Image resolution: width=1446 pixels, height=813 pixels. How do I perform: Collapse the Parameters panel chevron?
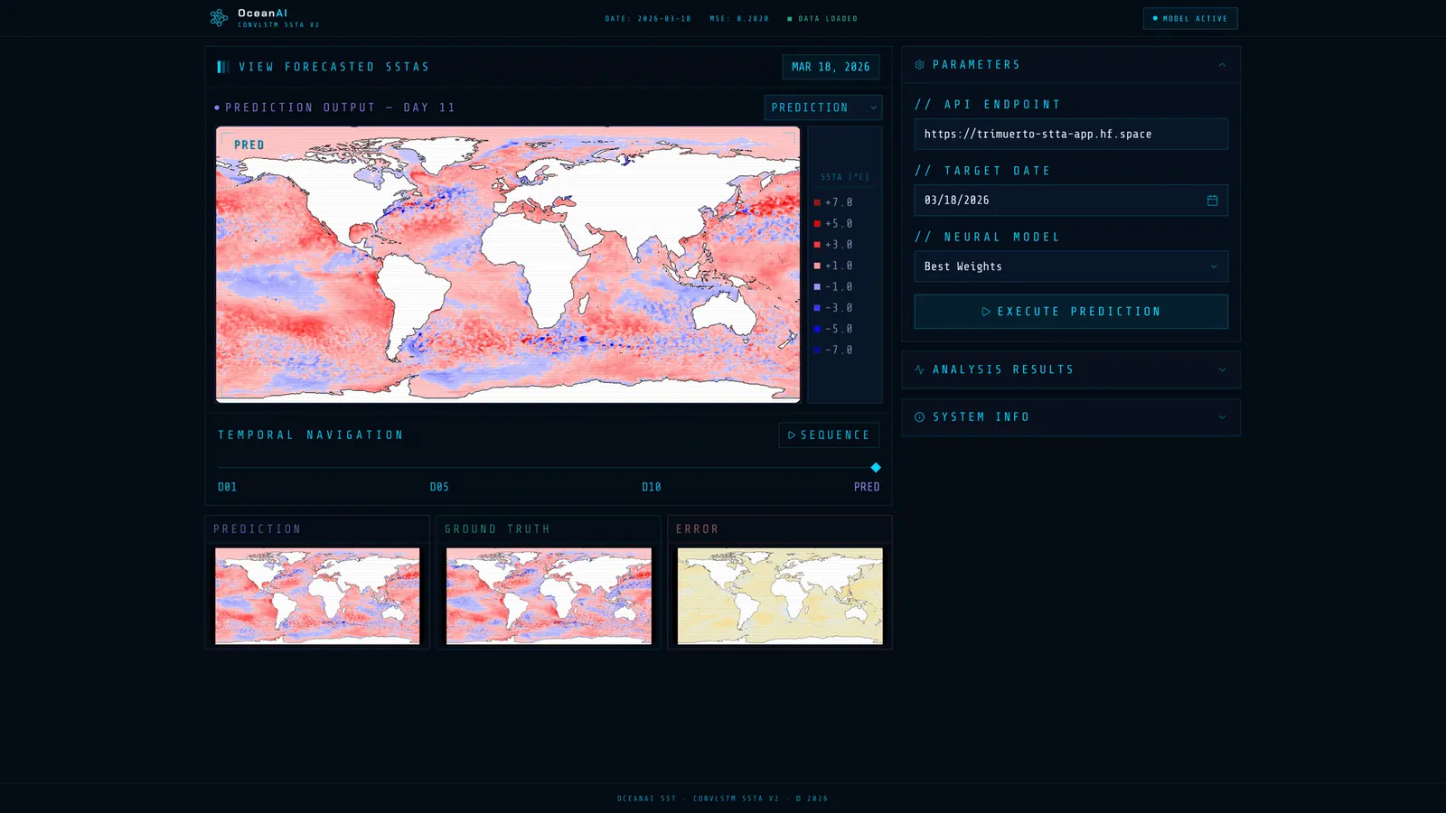(1222, 65)
